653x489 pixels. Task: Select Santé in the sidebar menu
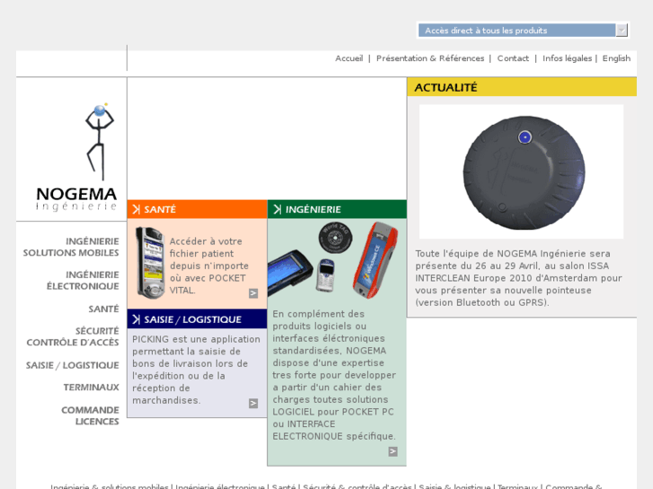point(103,309)
